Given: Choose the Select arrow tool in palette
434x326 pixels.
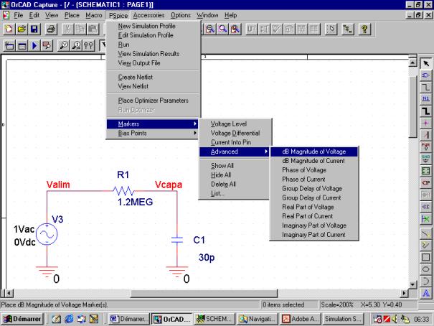Looking at the screenshot, I should click(x=425, y=63).
